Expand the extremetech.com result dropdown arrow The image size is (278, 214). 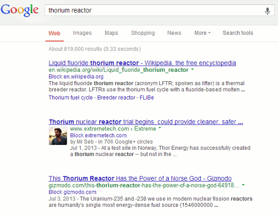click(x=160, y=128)
